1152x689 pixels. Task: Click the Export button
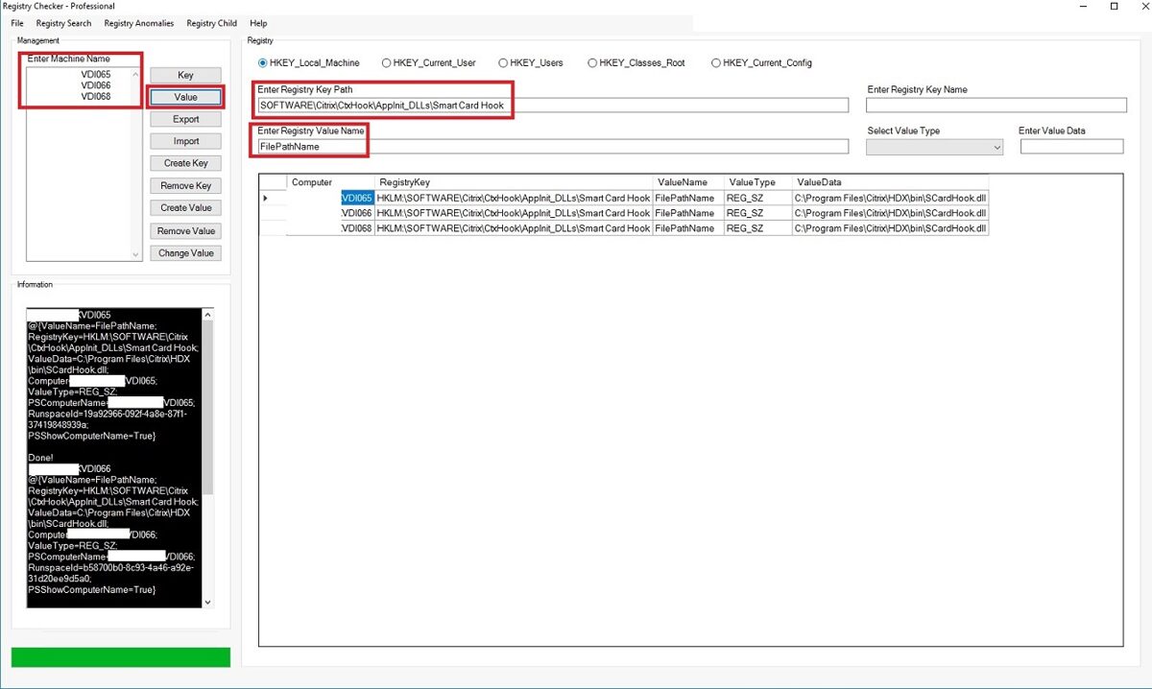(x=185, y=119)
